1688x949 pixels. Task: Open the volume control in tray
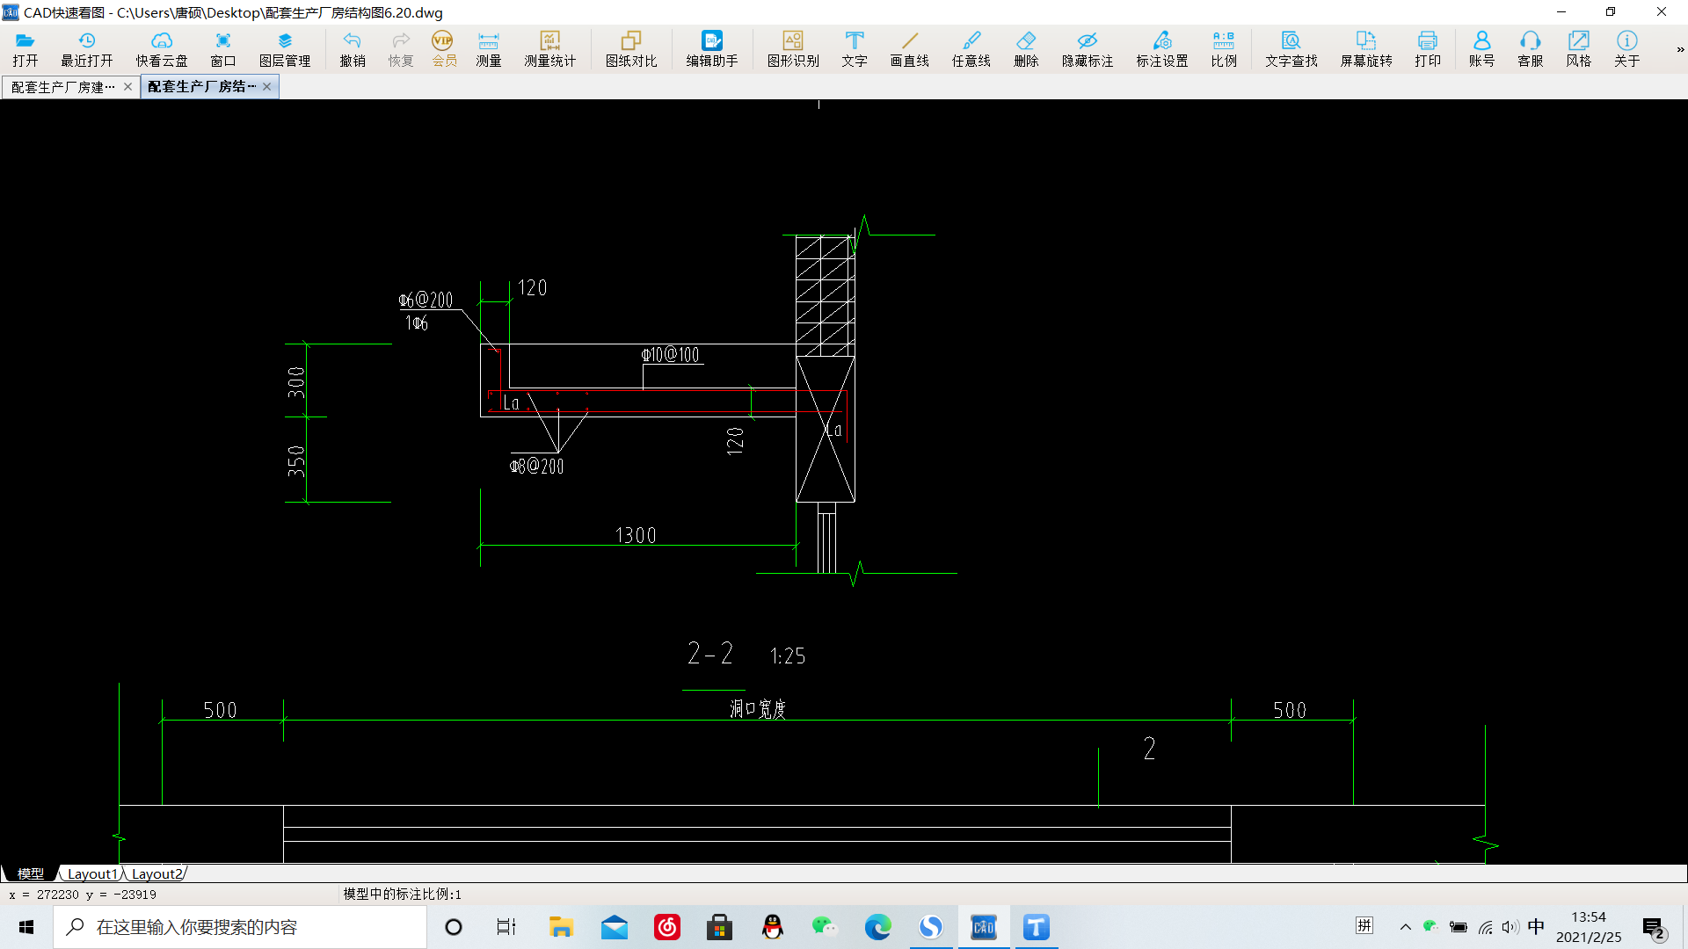[1510, 927]
